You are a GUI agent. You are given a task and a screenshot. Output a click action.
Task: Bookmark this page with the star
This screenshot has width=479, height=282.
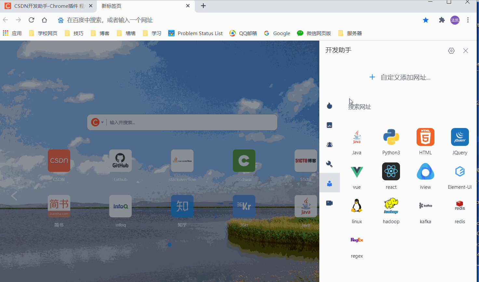[x=425, y=20]
